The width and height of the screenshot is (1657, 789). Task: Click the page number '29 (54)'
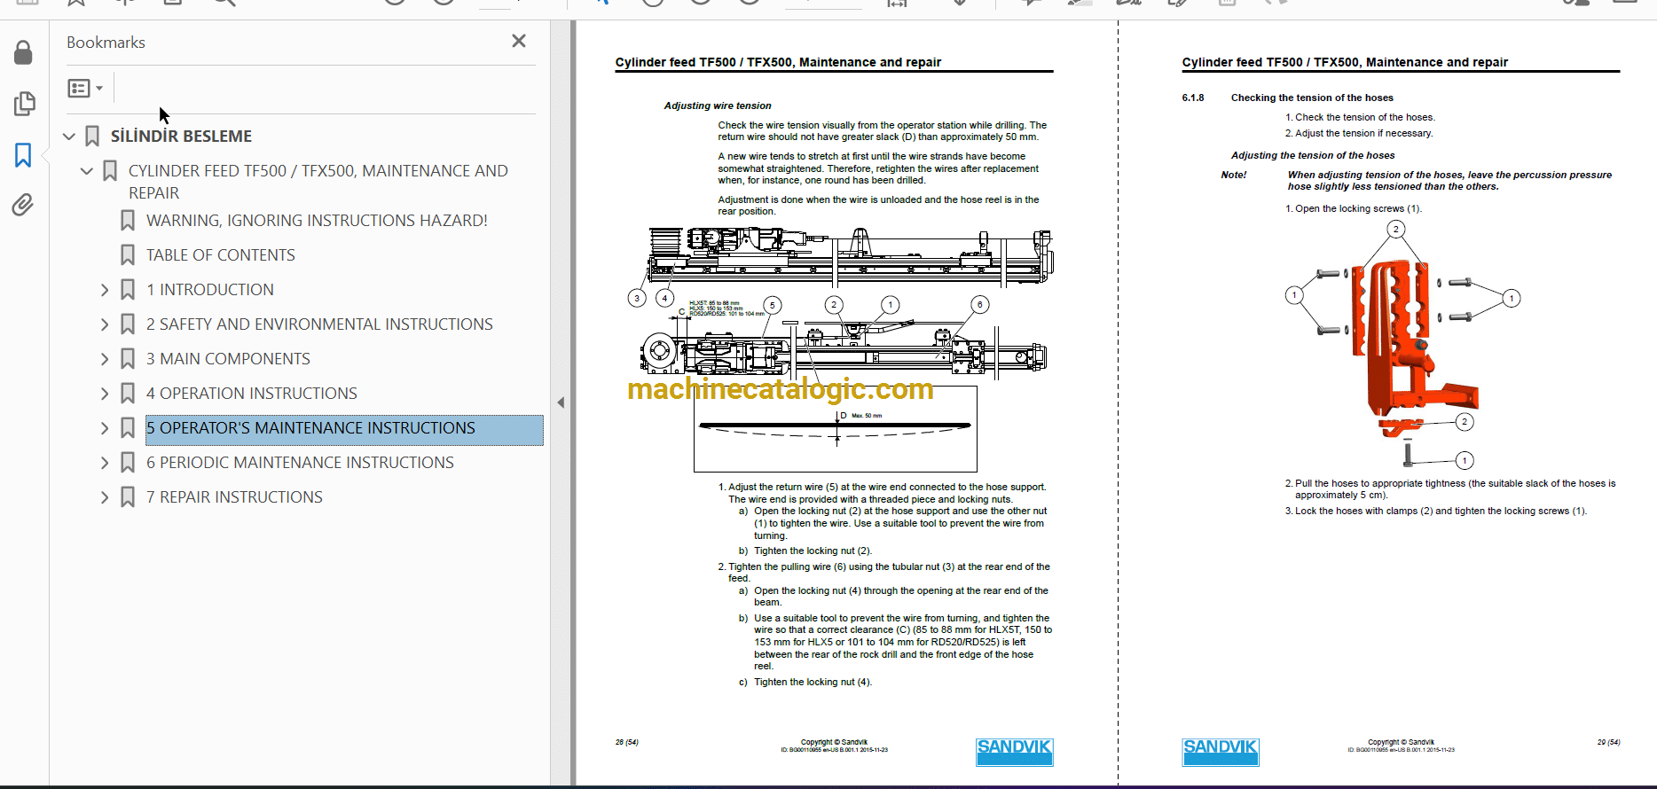click(x=1608, y=742)
